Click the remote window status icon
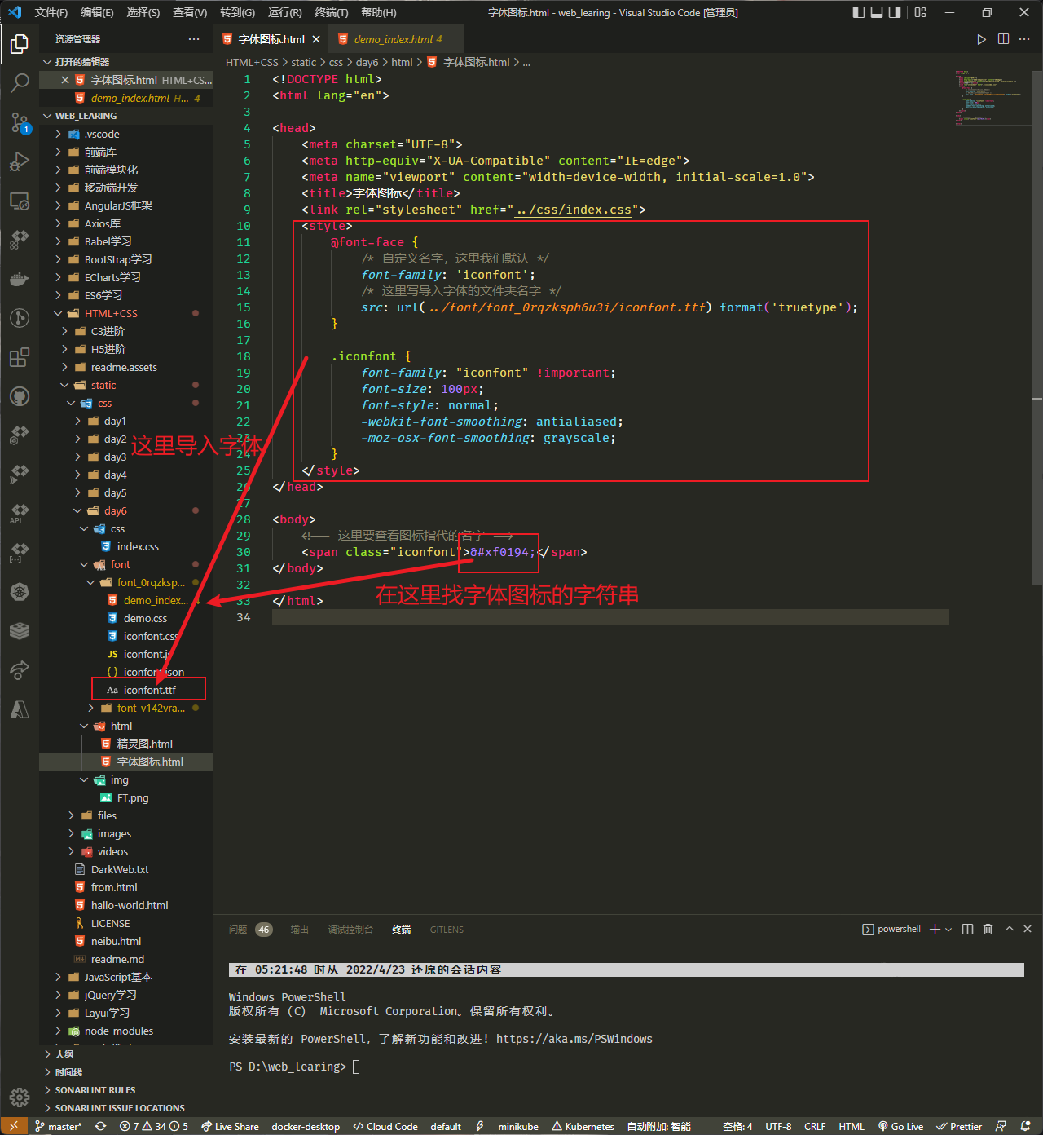 pyautogui.click(x=14, y=1126)
